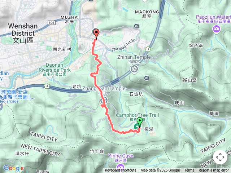Screen dimensions: 231x173
Task: Select the Camphor Tree Trail hiking icon
Action: point(137,127)
